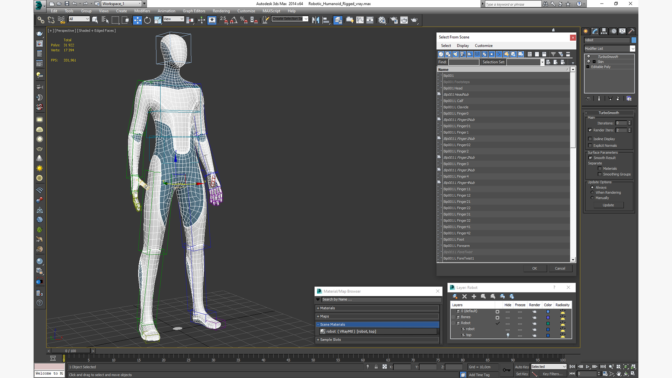
Task: Click Play Animation button
Action: click(588, 367)
